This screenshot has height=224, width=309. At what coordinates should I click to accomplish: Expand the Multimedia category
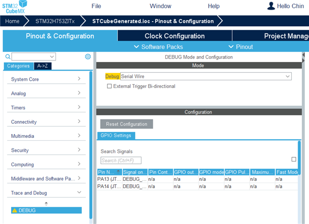[46, 136]
